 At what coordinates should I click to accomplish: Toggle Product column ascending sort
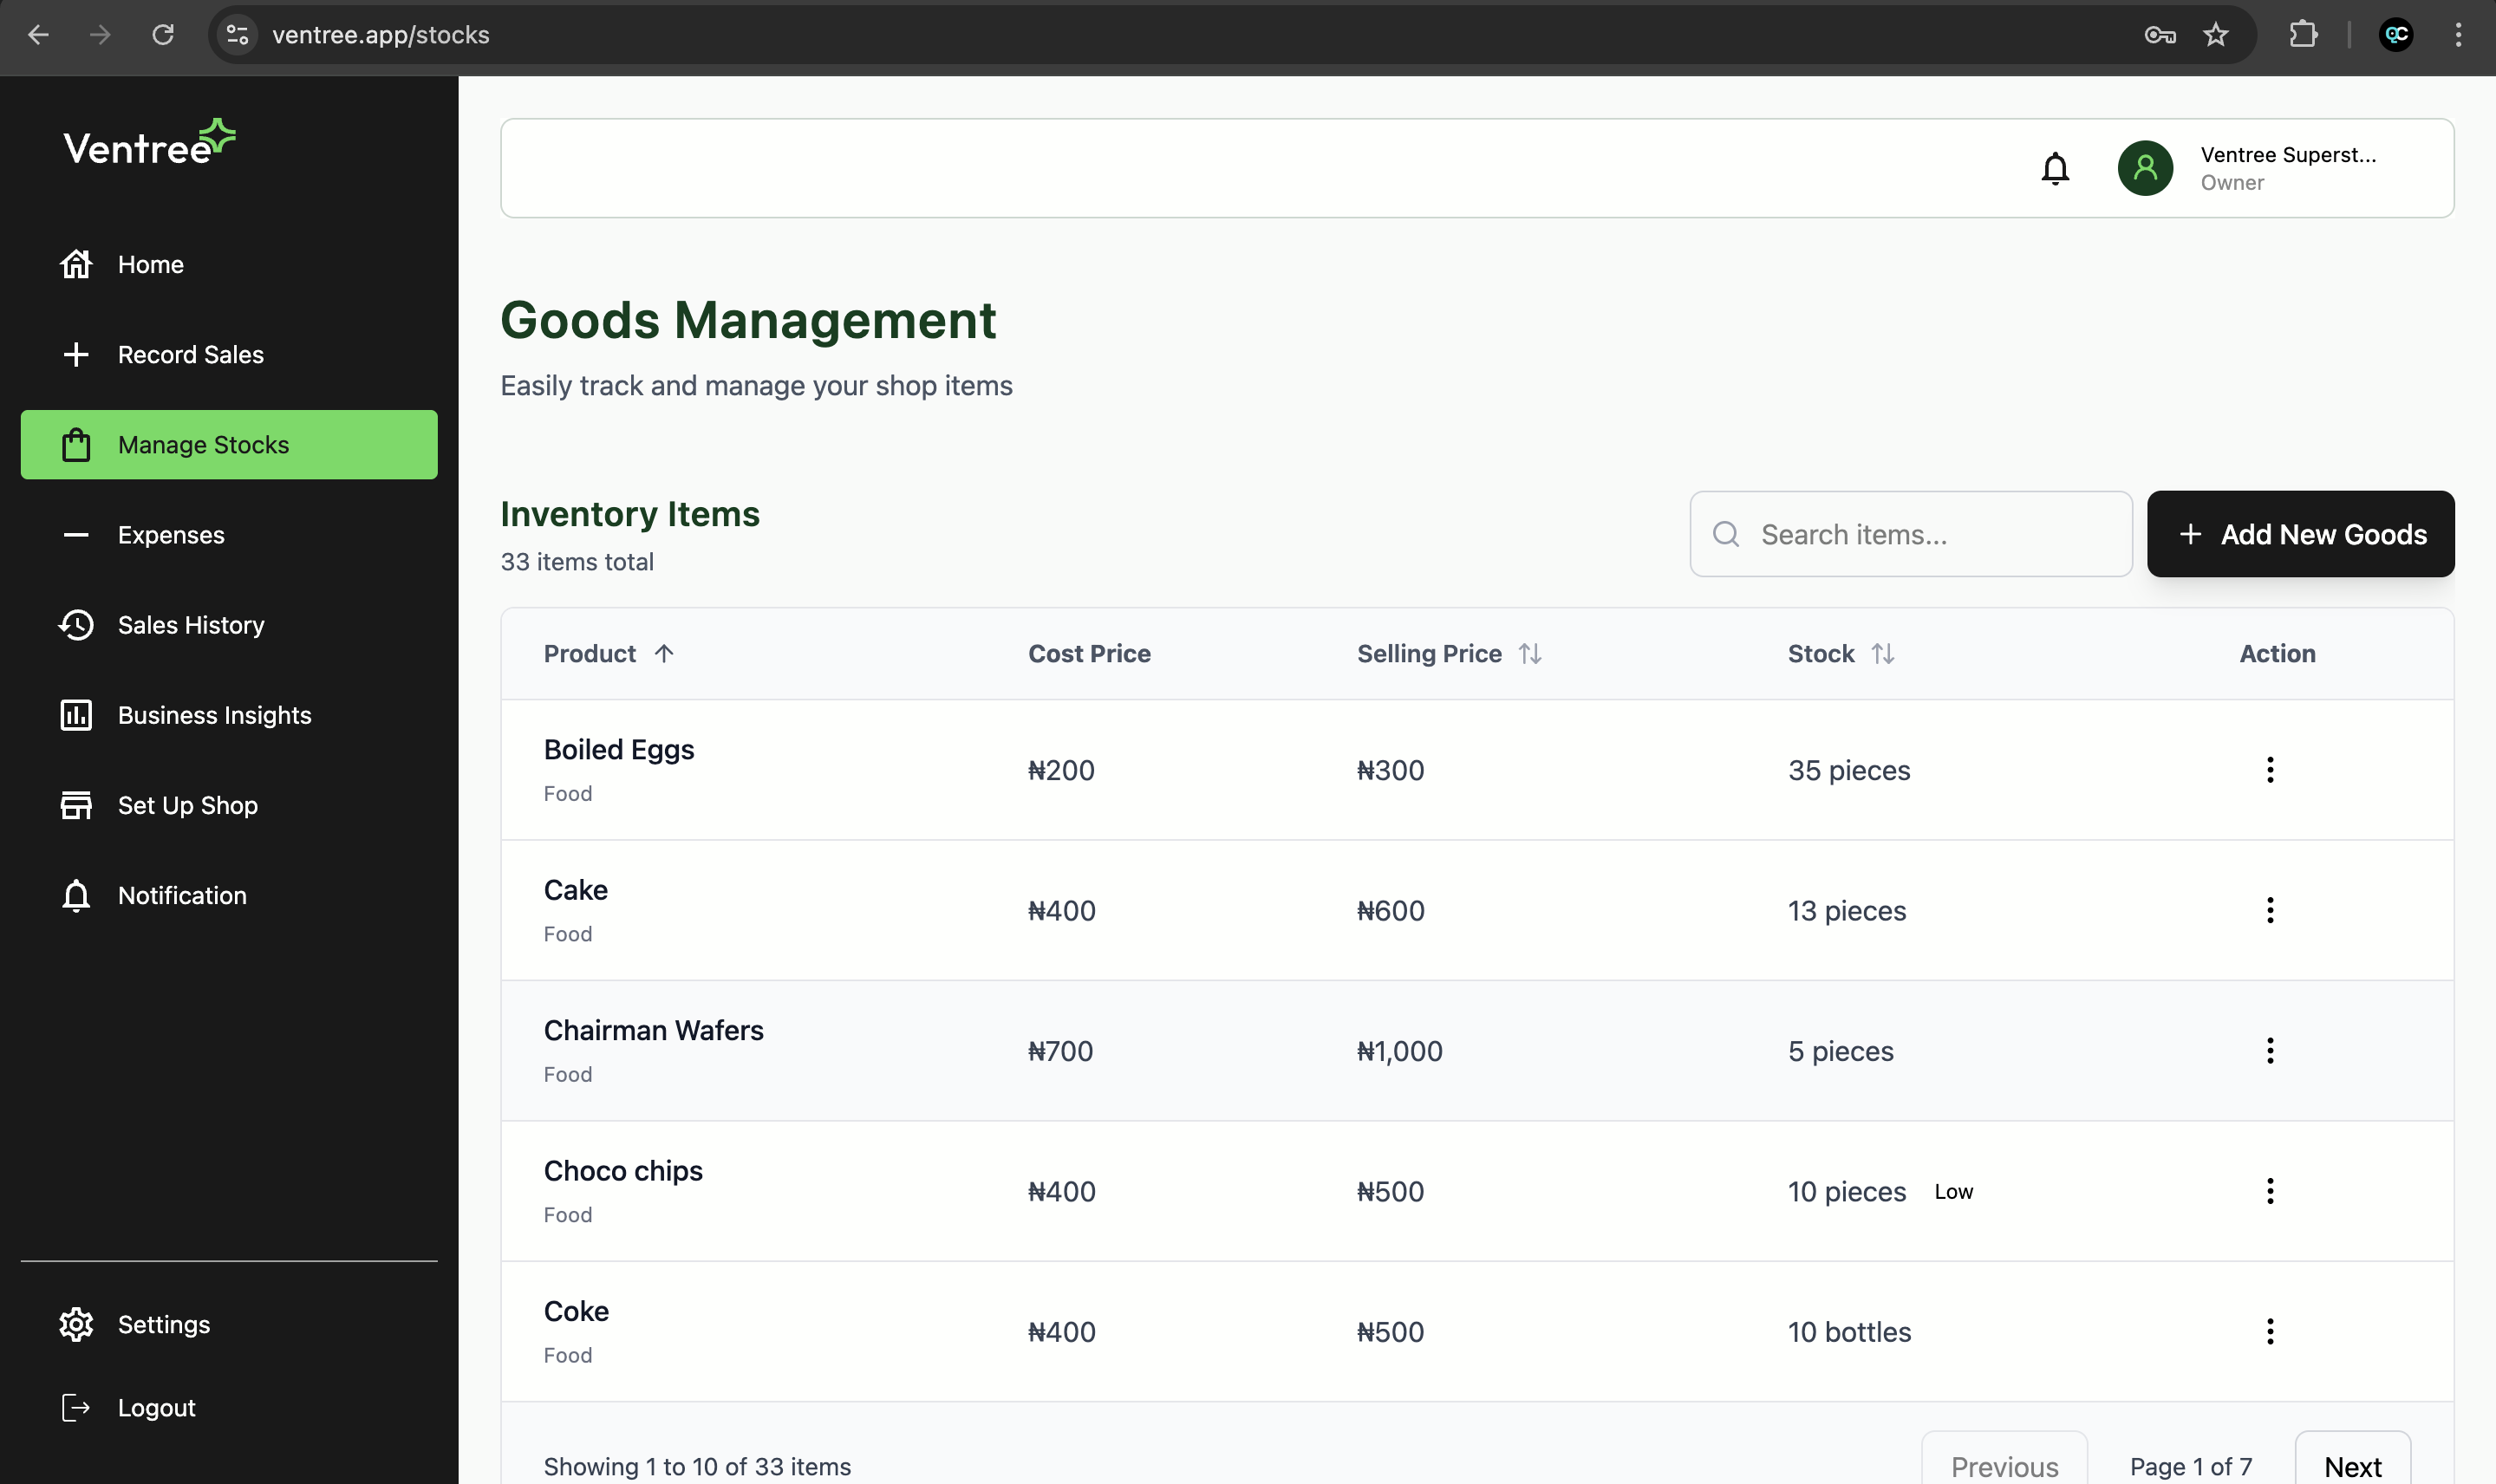663,653
